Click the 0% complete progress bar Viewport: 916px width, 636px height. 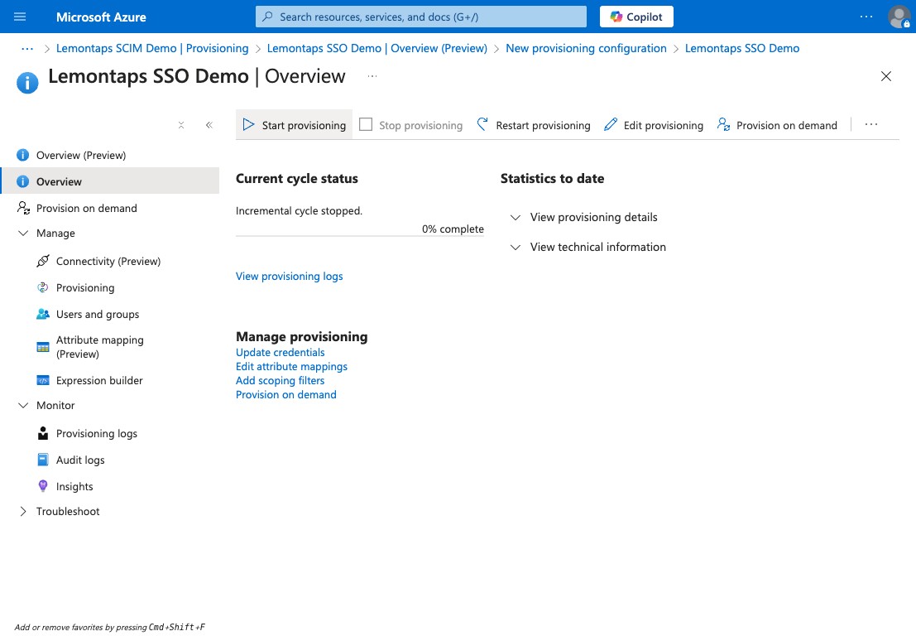[360, 236]
